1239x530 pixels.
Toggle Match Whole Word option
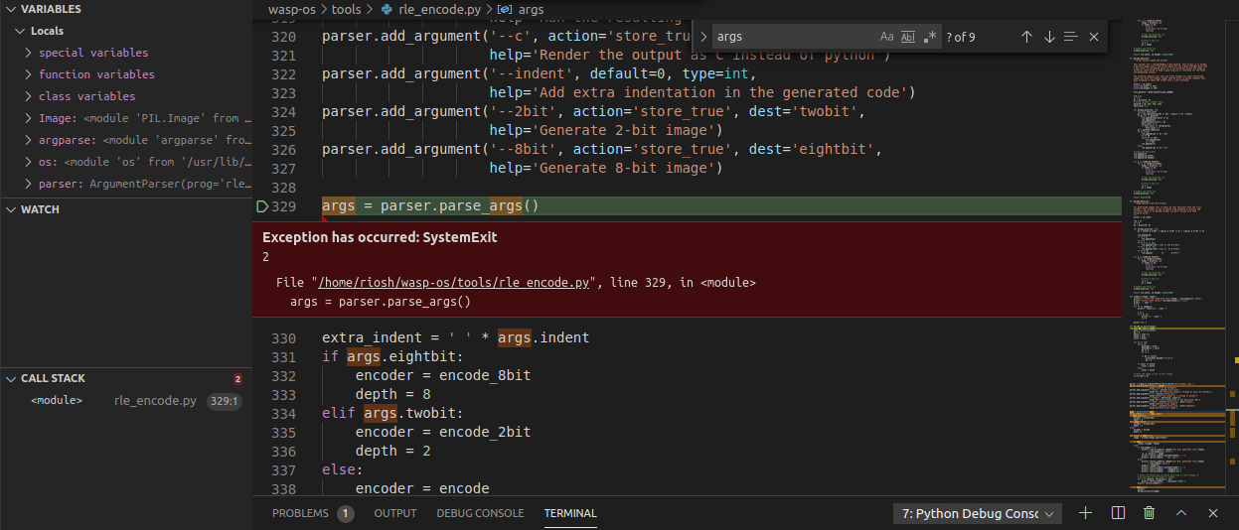tap(908, 37)
